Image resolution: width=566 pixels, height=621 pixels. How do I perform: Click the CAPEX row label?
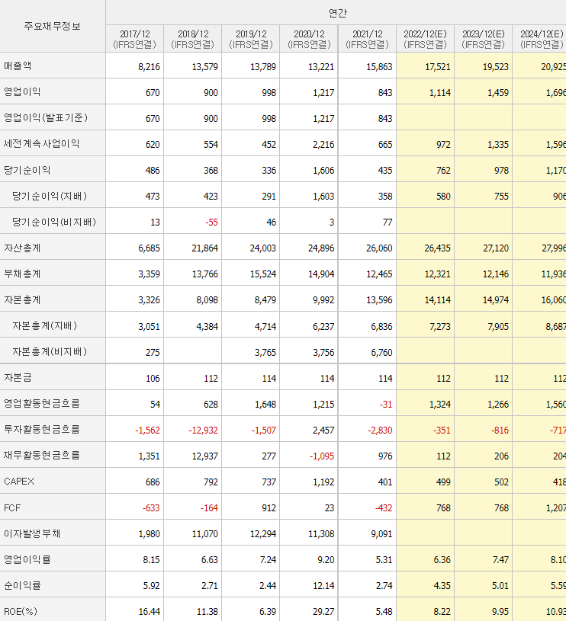[19, 482]
